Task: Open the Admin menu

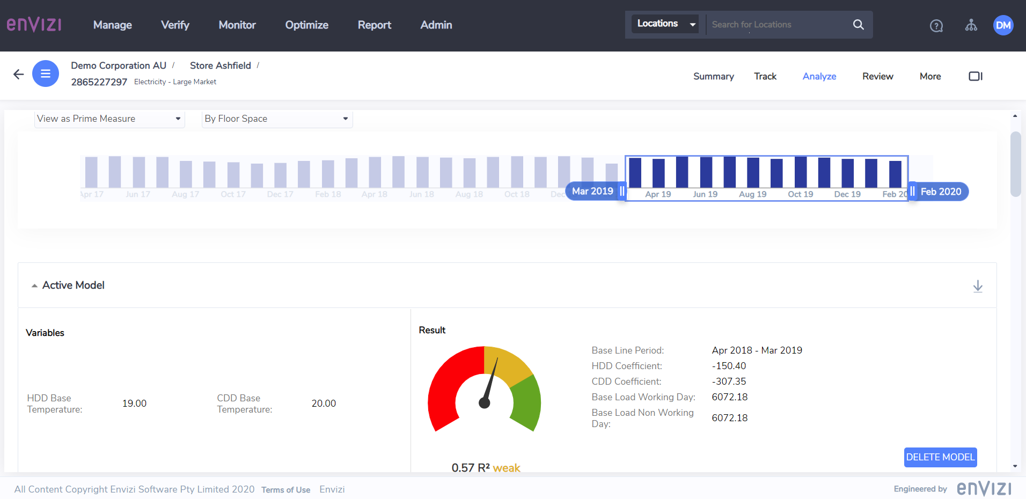Action: pos(436,25)
